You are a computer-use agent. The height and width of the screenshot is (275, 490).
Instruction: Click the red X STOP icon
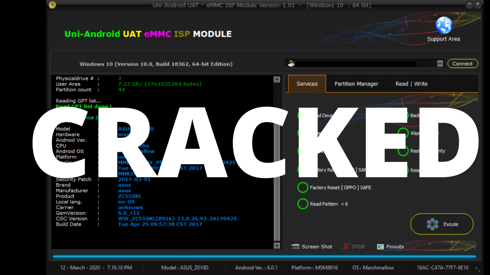tap(346, 246)
